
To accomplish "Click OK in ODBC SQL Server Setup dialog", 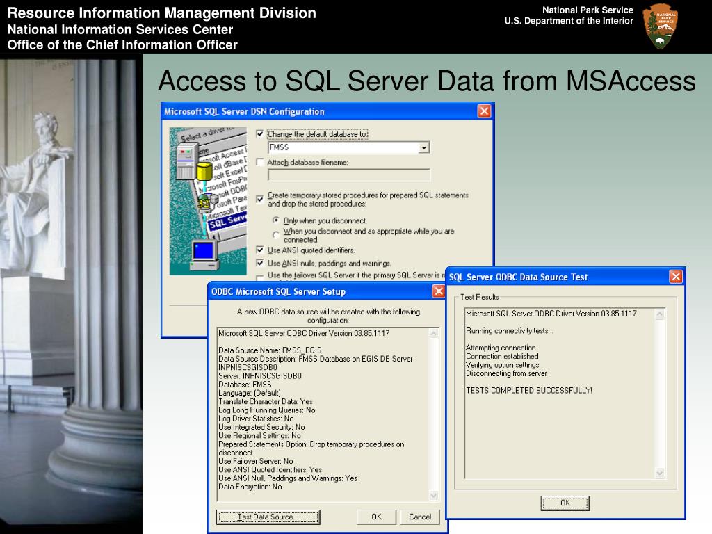I will (376, 517).
